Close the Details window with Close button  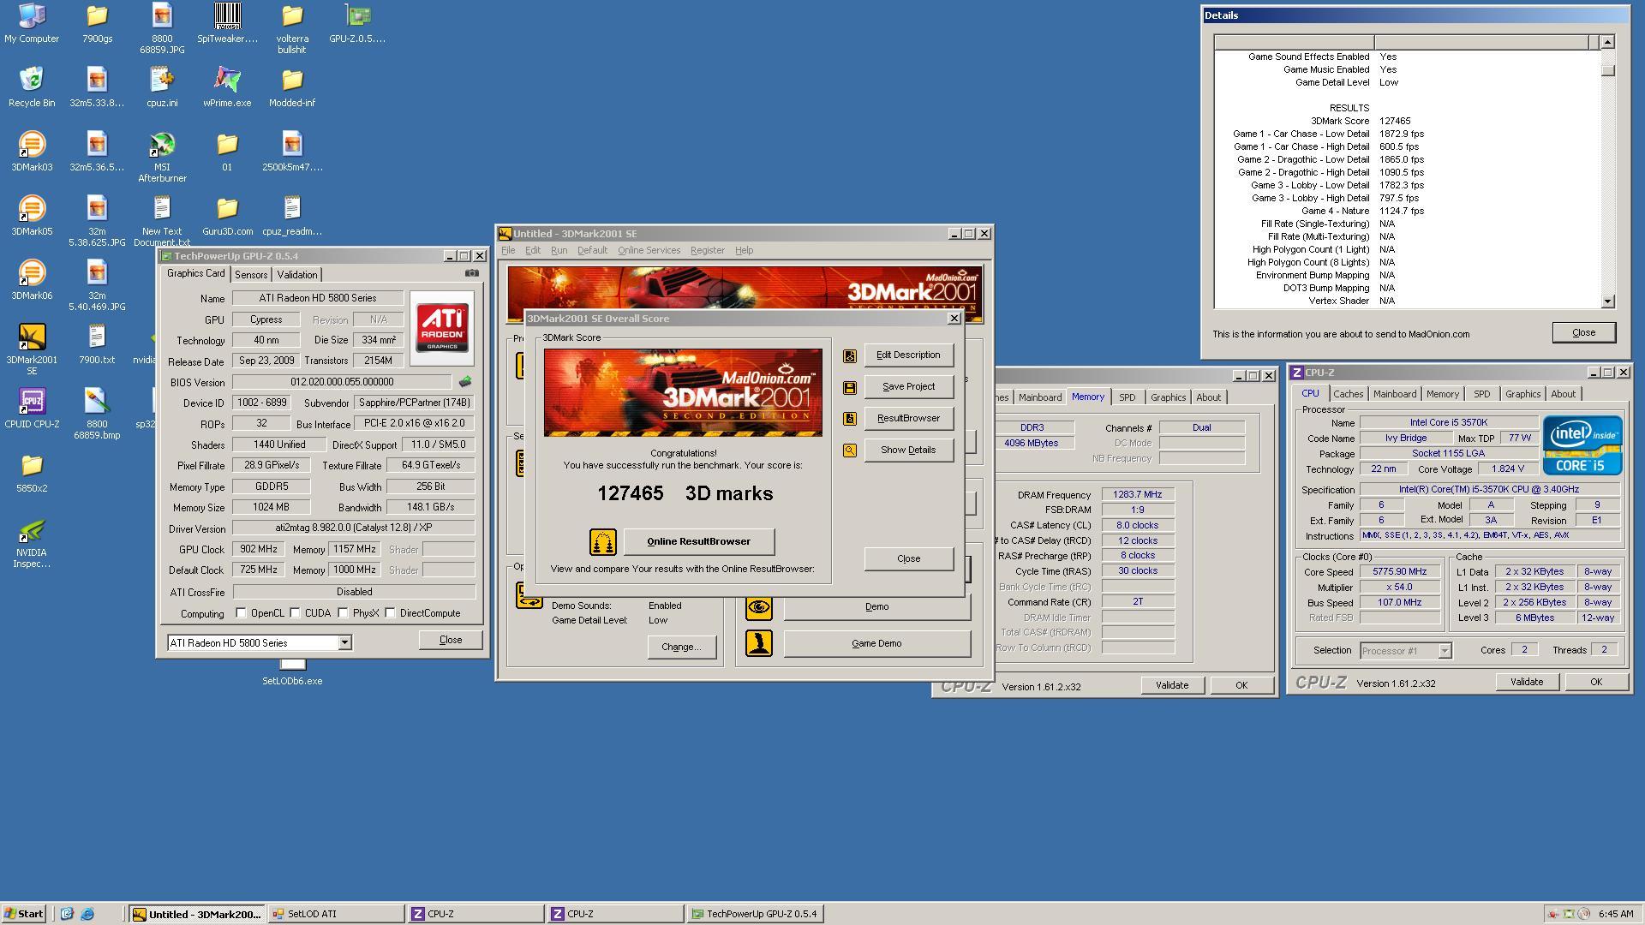coord(1583,333)
